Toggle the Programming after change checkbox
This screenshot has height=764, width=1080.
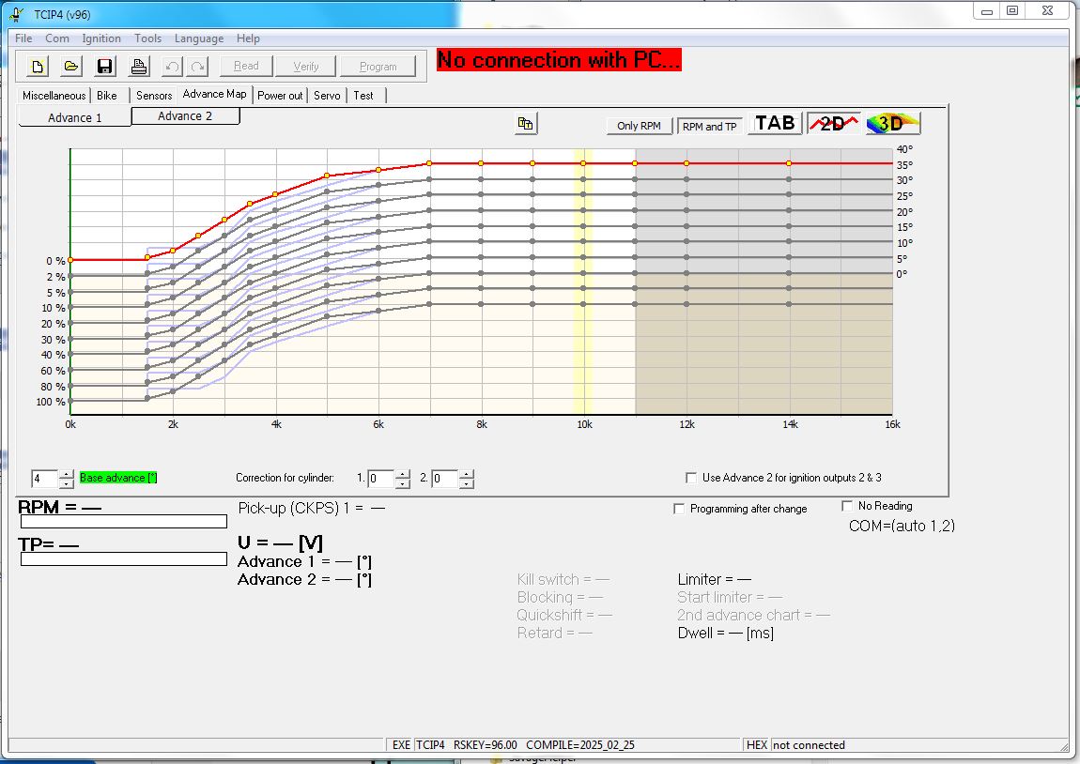pos(679,509)
